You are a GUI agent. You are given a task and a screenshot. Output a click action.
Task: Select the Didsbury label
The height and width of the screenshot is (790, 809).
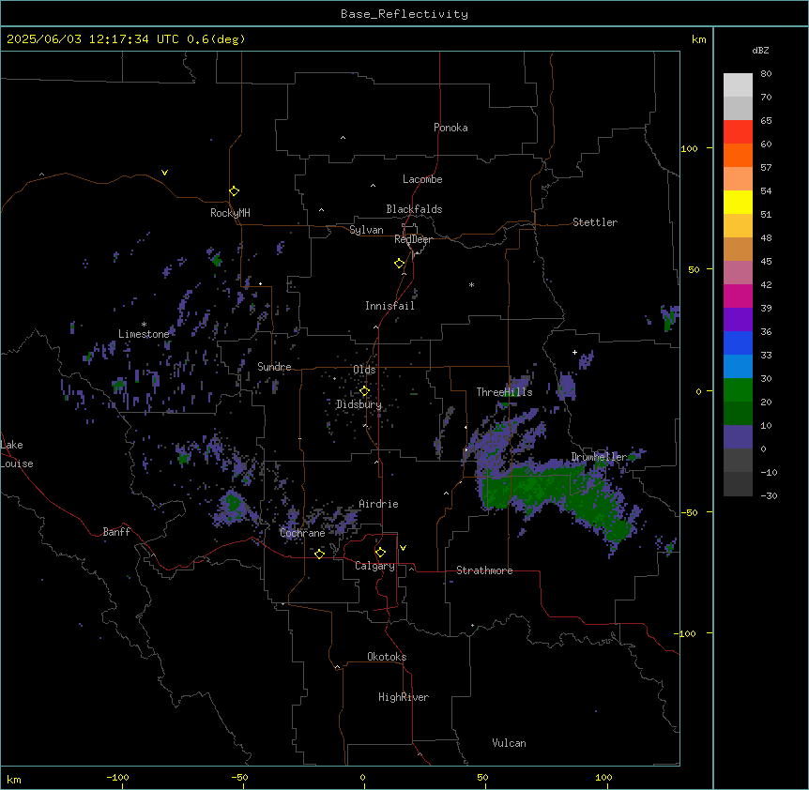[359, 404]
